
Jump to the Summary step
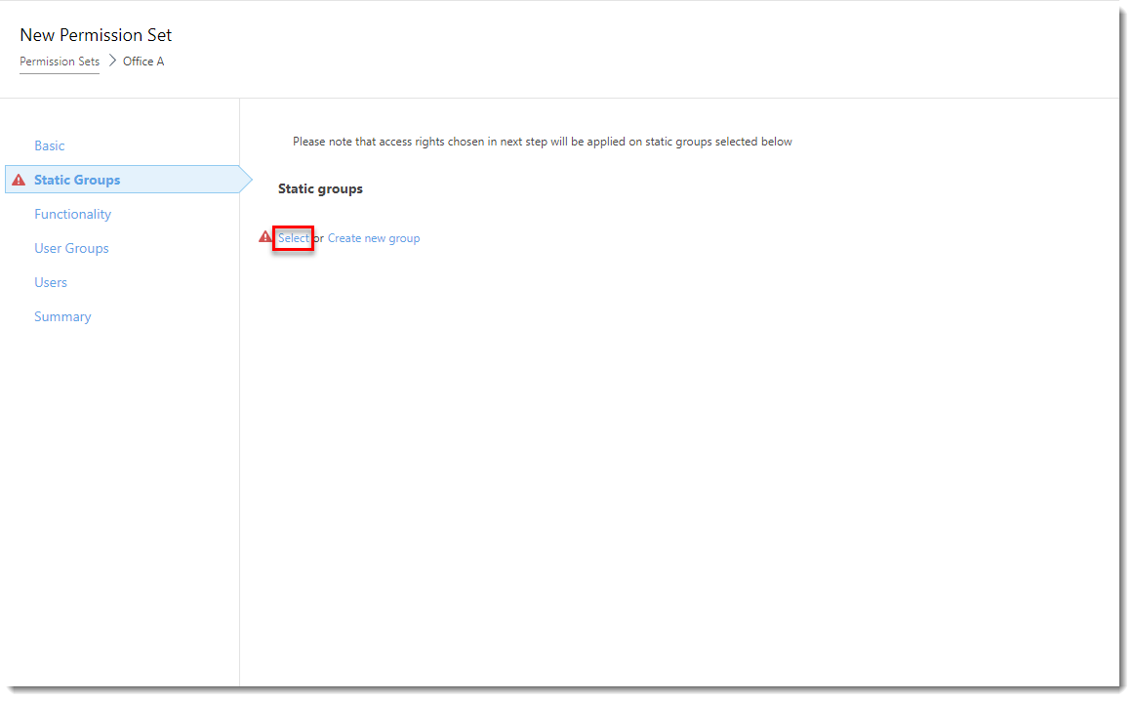[62, 316]
